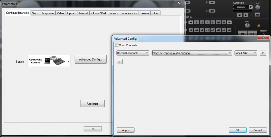Jump forward 2 beats with +2 button

(218, 30)
